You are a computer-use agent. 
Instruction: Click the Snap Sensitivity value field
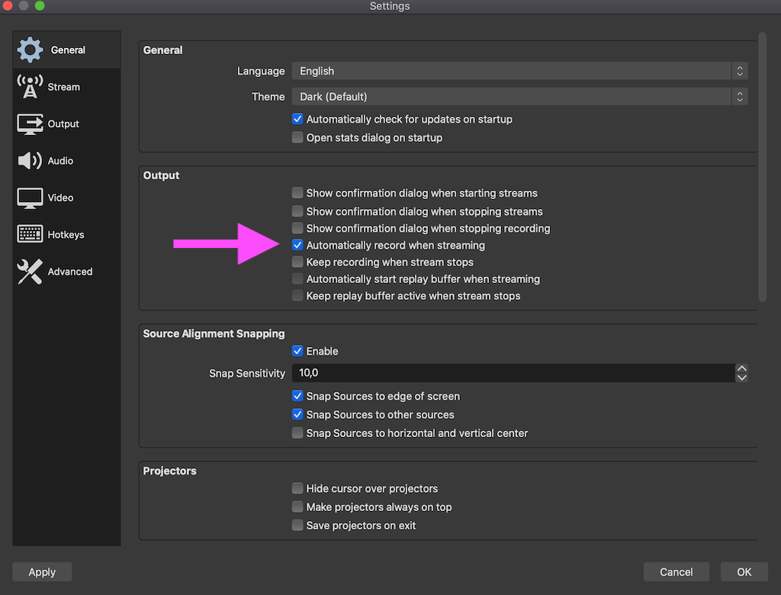pyautogui.click(x=513, y=373)
